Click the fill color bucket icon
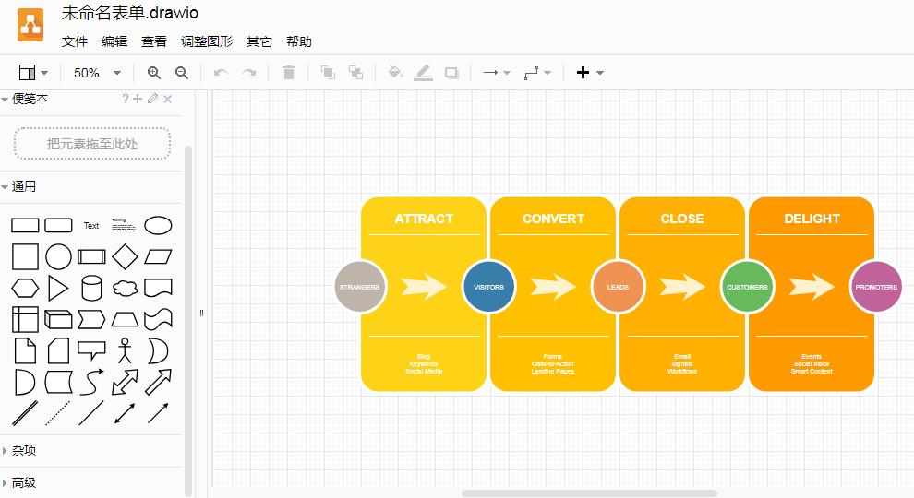 point(395,73)
